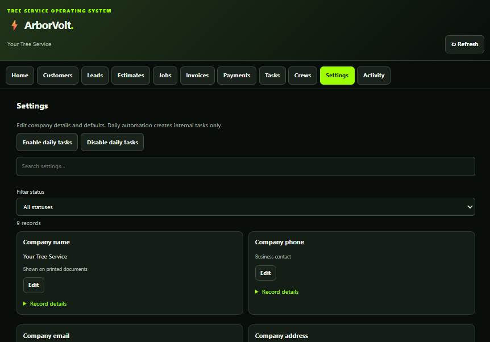This screenshot has height=342, width=490.
Task: Select the active Settings tab
Action: point(337,76)
